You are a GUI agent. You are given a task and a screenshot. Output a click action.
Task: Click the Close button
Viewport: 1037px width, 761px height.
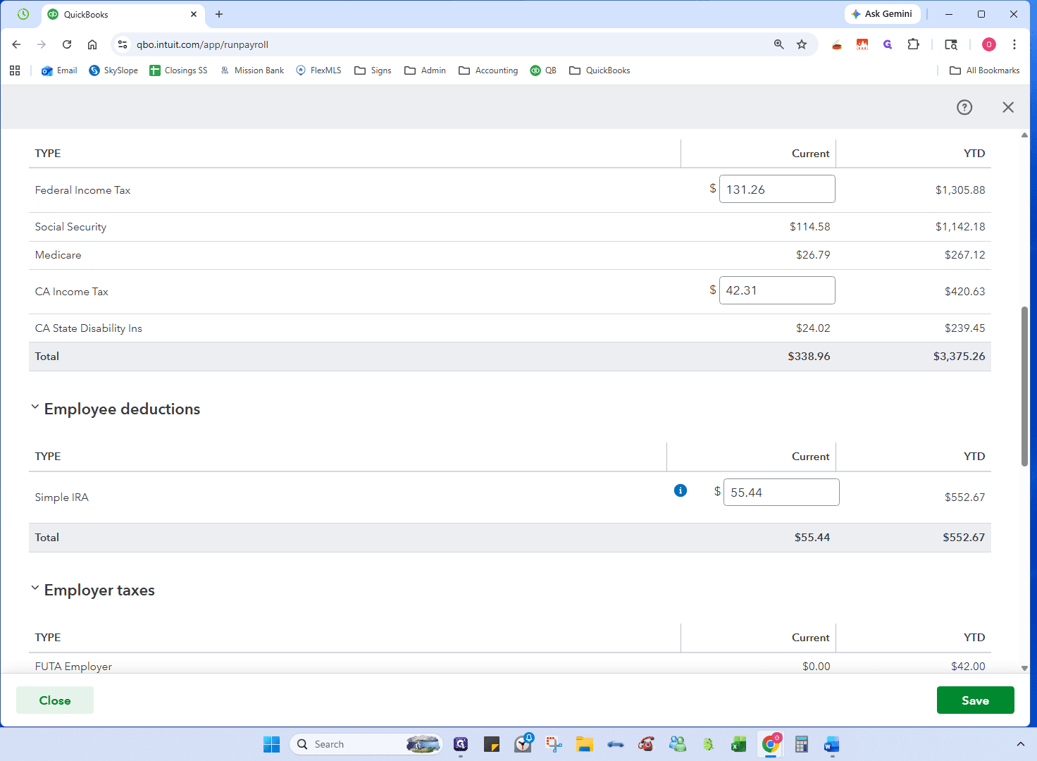[x=55, y=700]
